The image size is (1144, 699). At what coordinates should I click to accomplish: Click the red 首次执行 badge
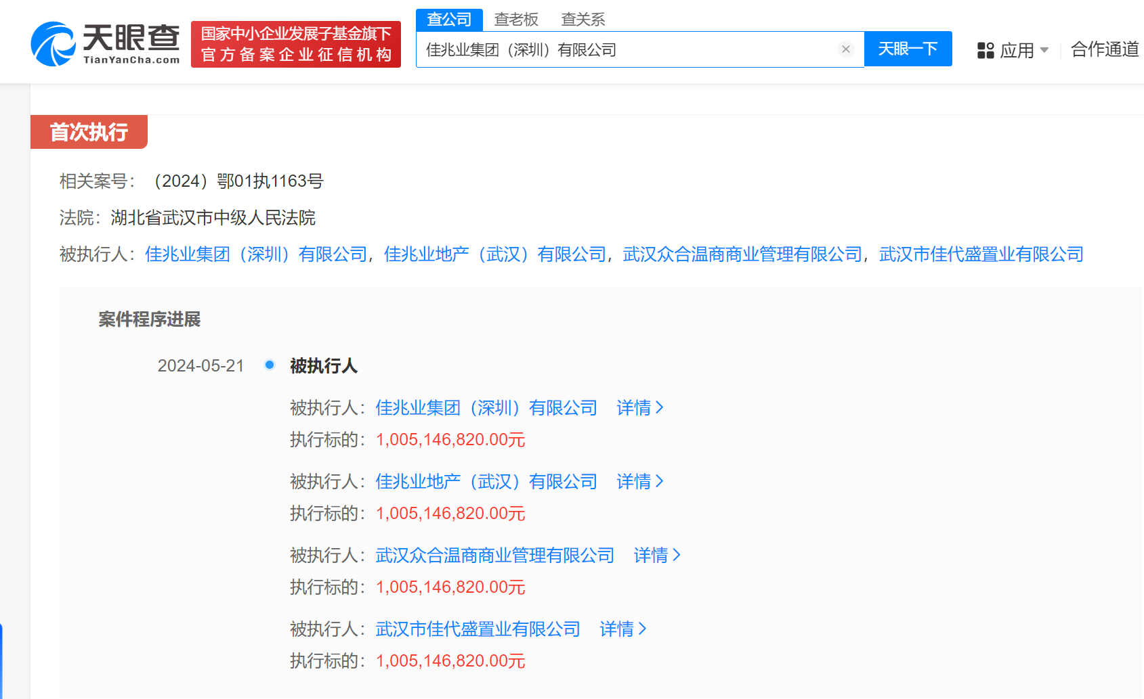(x=88, y=132)
